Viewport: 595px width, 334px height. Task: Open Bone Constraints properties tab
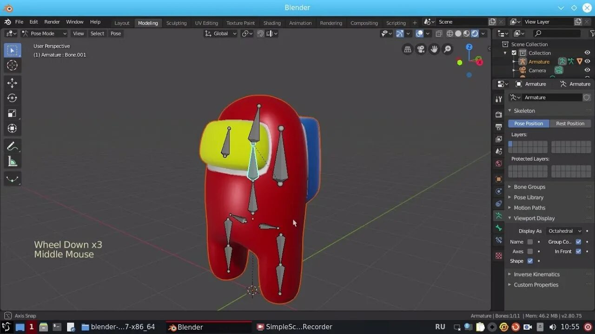point(499,240)
